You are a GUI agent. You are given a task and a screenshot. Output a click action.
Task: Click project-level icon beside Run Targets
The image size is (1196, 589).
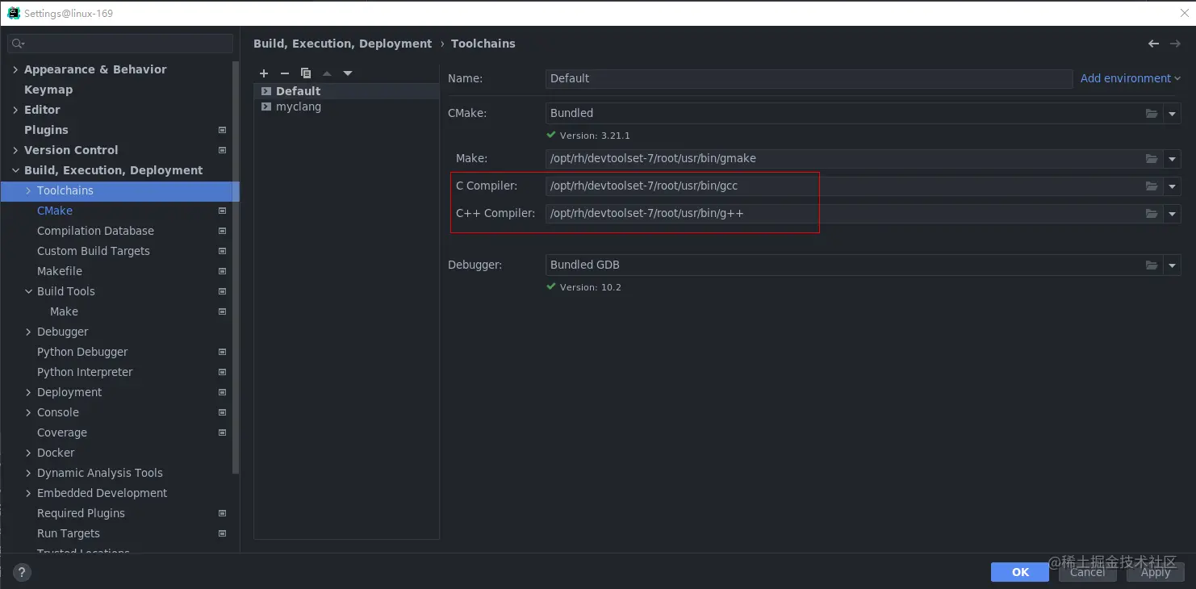point(223,533)
